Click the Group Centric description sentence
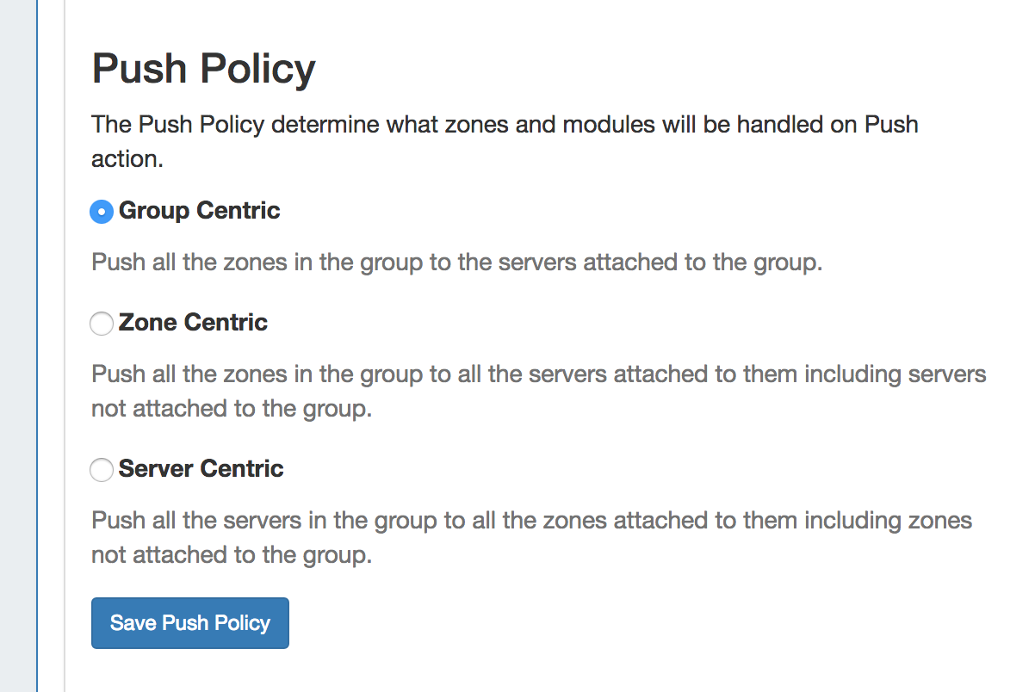1035x692 pixels. [456, 263]
